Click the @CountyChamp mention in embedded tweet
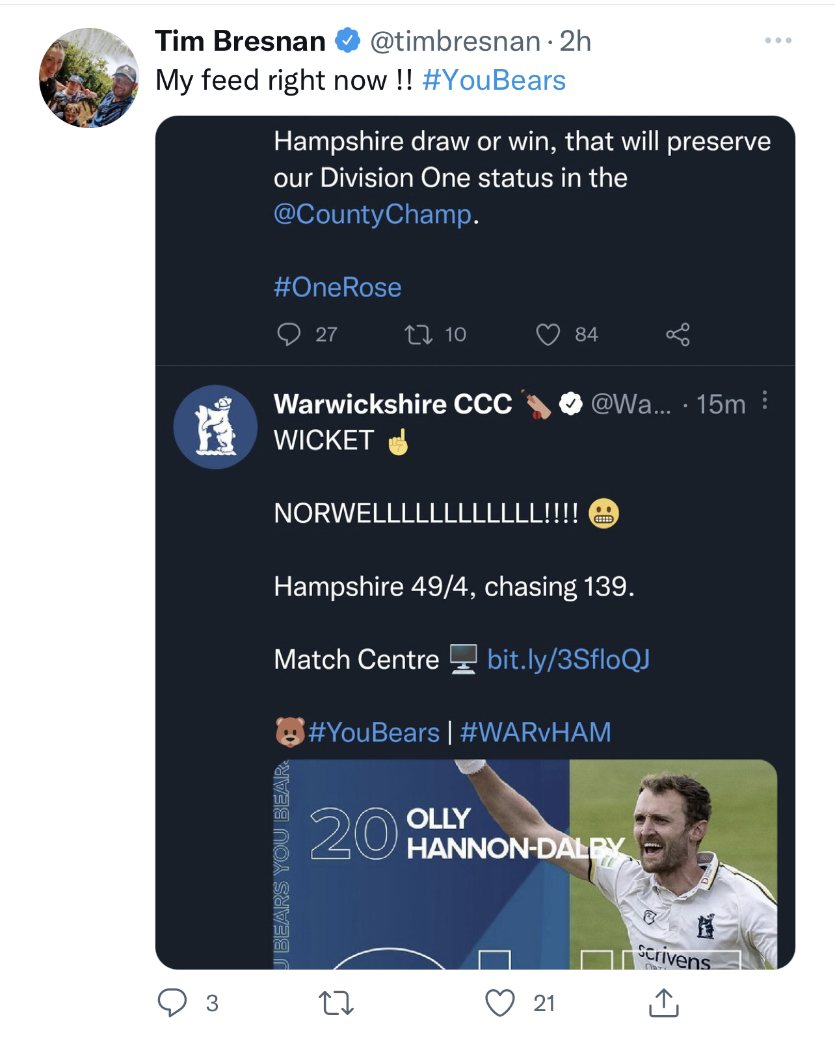The height and width of the screenshot is (1043, 835). tap(373, 214)
